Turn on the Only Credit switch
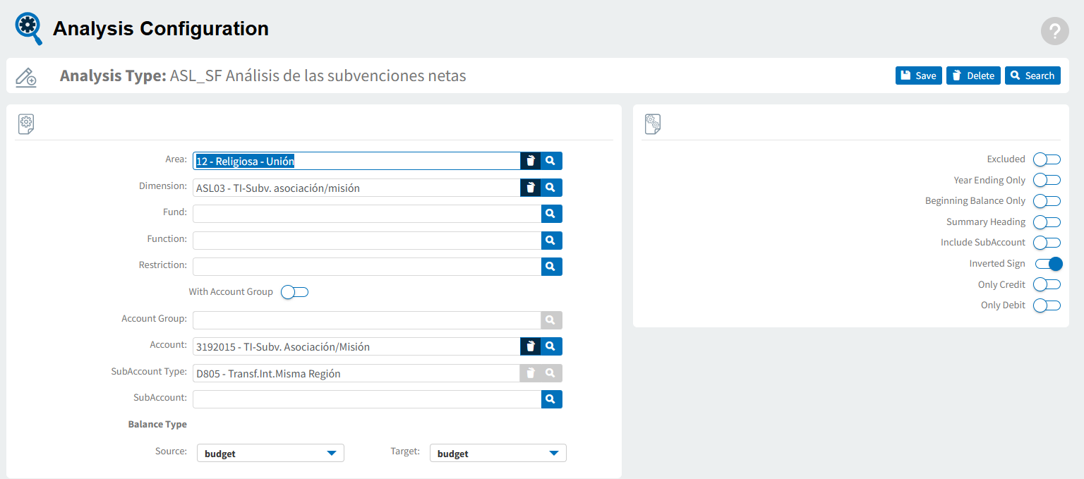 click(1047, 284)
